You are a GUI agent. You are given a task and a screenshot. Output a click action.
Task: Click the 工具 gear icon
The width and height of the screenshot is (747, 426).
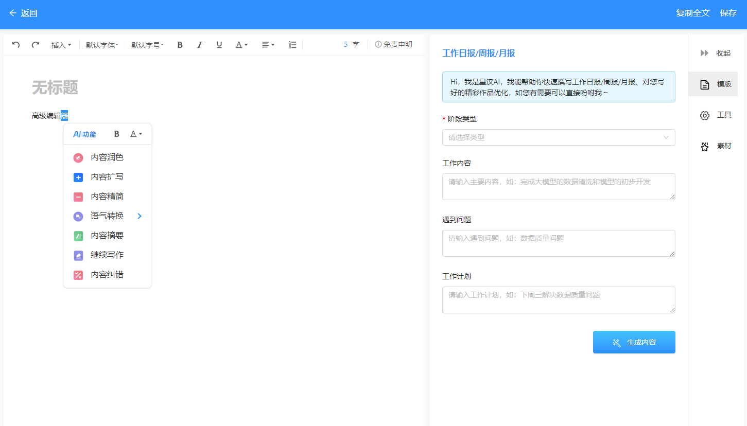[x=705, y=115]
